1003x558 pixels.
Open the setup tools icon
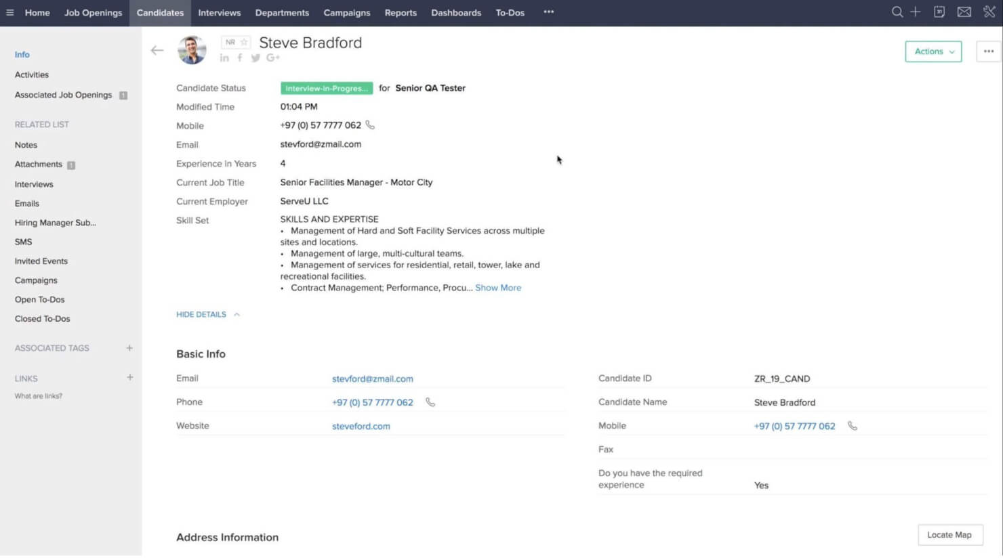pyautogui.click(x=988, y=12)
